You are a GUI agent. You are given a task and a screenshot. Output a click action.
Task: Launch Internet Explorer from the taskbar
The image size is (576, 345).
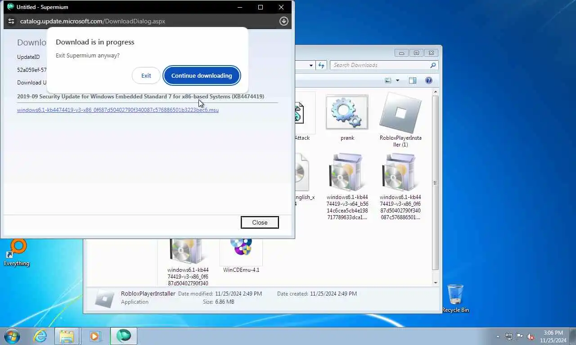[40, 336]
